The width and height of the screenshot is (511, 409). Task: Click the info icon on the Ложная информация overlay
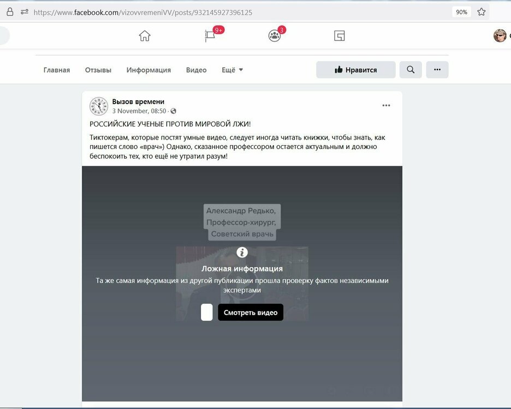242,252
